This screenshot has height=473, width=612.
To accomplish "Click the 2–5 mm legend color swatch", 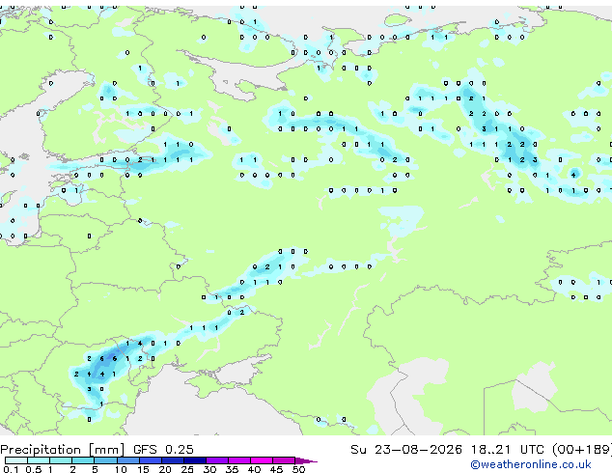I will [83, 460].
